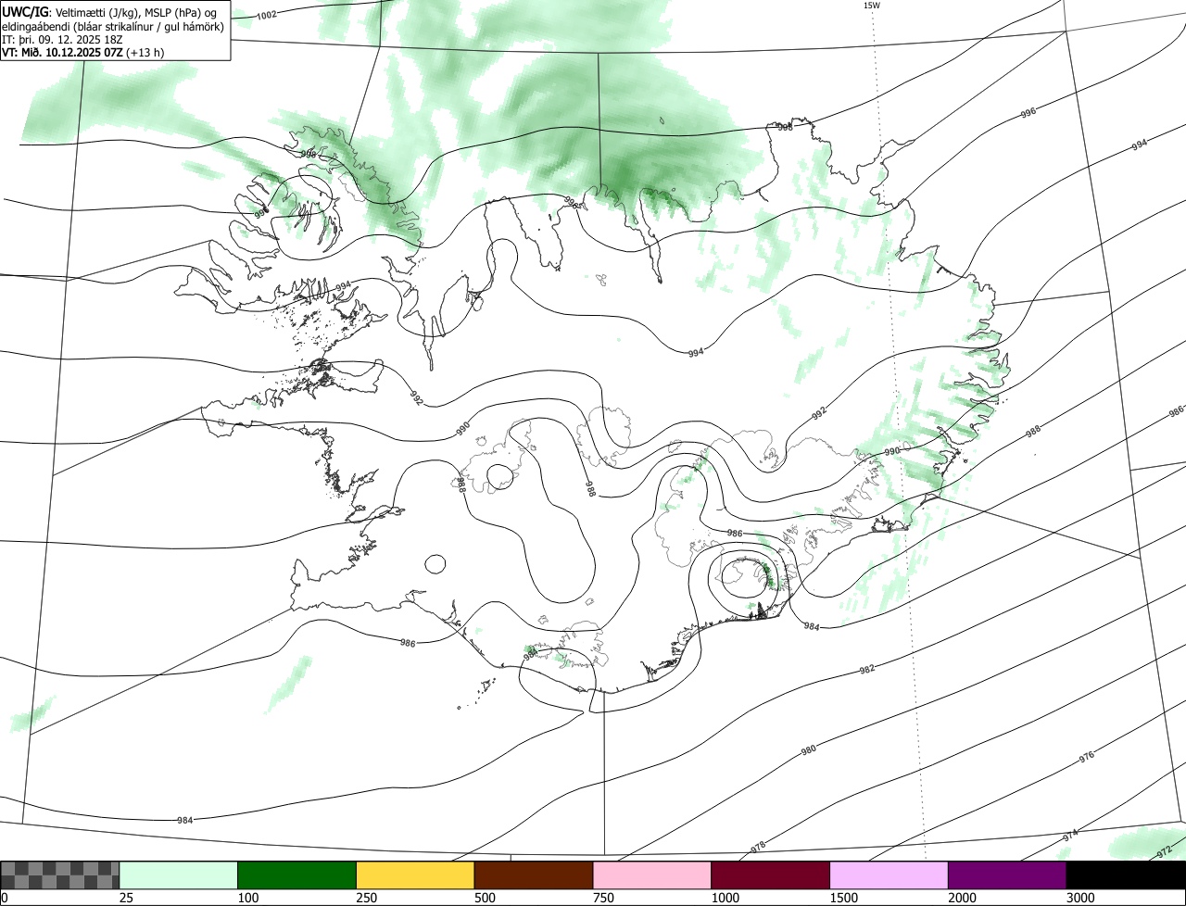The width and height of the screenshot is (1186, 906).
Task: Click the 'VT: Mið. 10.12.2025 07Z (+13 h)' line
Action: click(83, 53)
